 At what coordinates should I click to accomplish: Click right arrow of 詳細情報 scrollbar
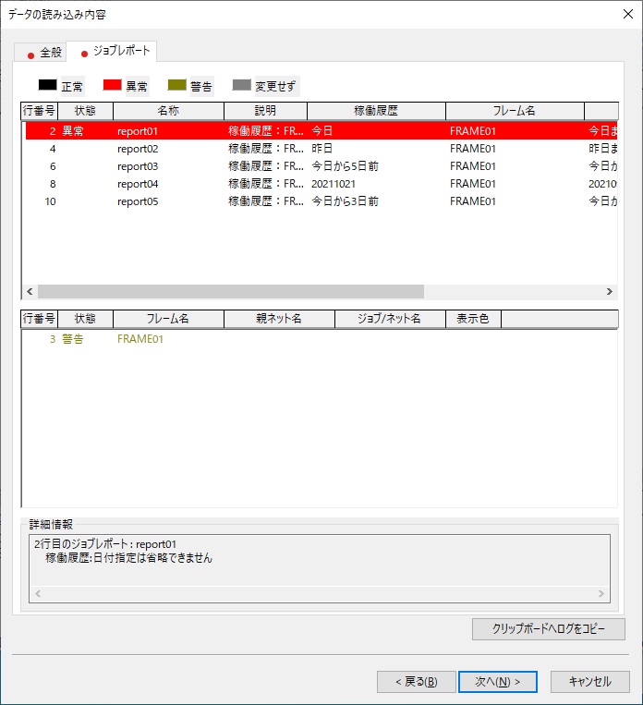pyautogui.click(x=601, y=593)
